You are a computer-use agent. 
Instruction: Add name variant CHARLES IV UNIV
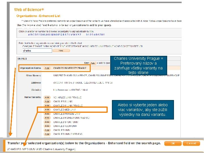click(47, 101)
